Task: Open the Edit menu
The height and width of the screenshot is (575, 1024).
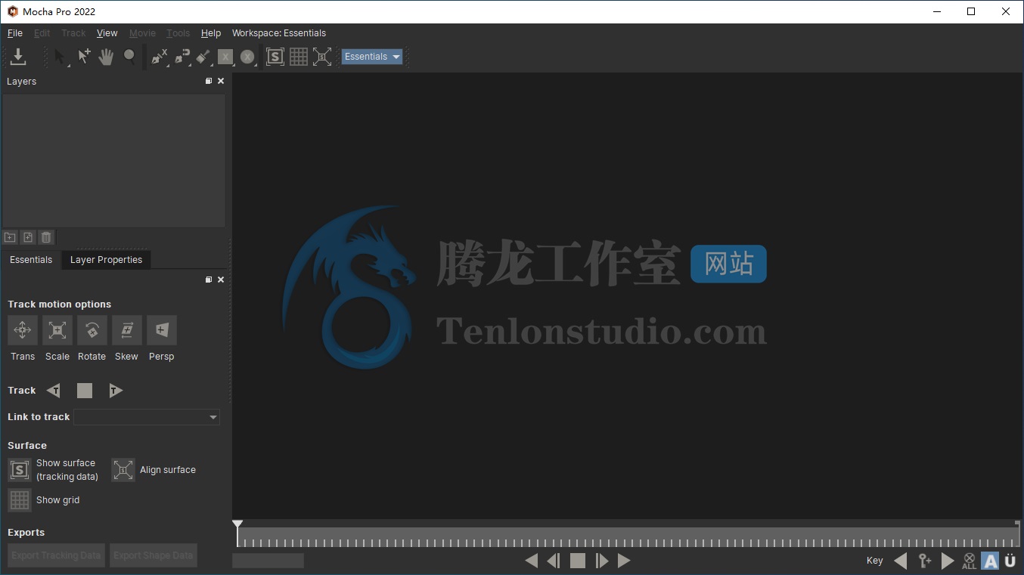Action: [x=42, y=33]
